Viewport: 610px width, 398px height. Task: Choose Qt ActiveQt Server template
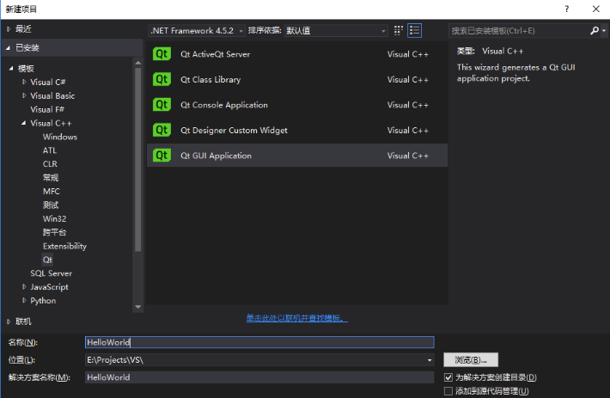coord(297,54)
